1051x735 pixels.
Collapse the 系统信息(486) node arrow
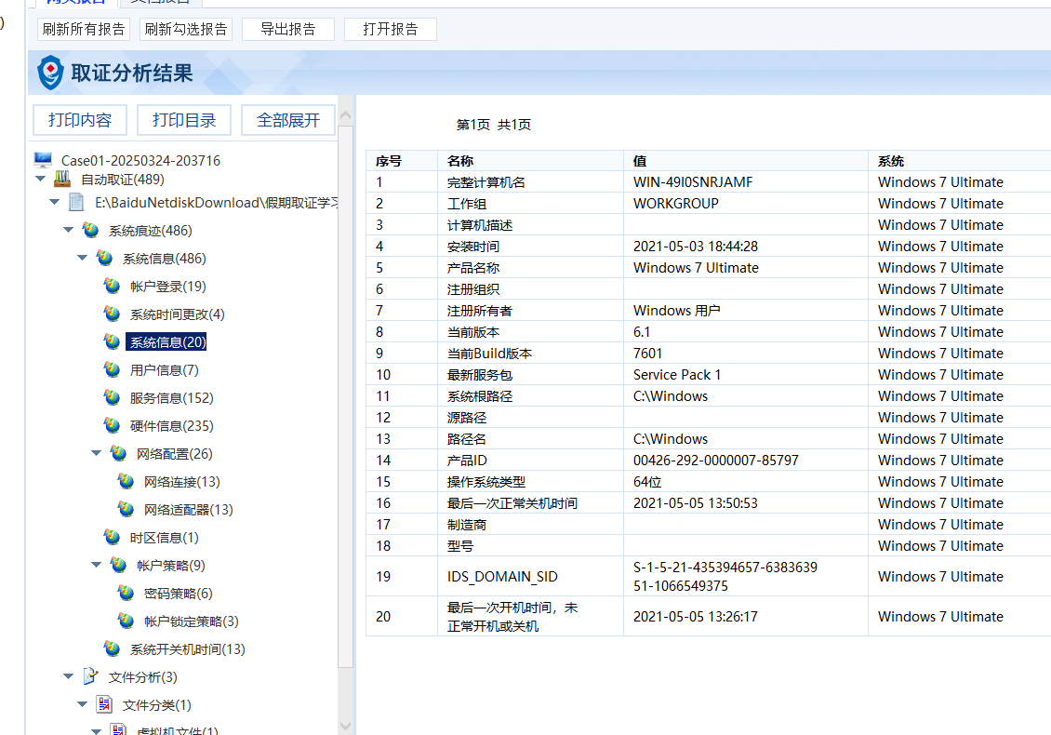(83, 258)
